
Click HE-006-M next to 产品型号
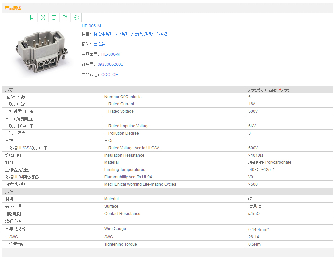coord(110,54)
